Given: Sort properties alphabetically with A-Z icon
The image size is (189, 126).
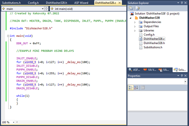Looking at the screenshot, I should coord(136,87).
